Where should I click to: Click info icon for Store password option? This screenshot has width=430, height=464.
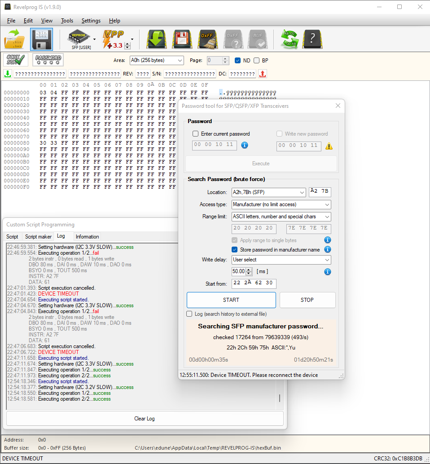(x=327, y=249)
